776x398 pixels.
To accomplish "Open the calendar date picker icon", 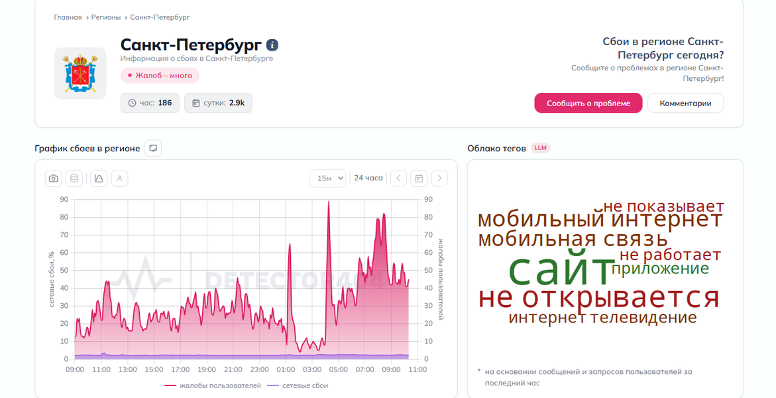I will pos(419,178).
